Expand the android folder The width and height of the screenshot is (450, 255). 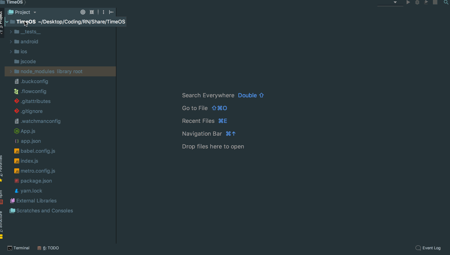pyautogui.click(x=11, y=42)
